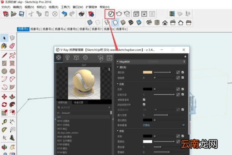Click the Save floppy disk icon
Screen dimensions: 232x155
pyautogui.click(x=21, y=14)
